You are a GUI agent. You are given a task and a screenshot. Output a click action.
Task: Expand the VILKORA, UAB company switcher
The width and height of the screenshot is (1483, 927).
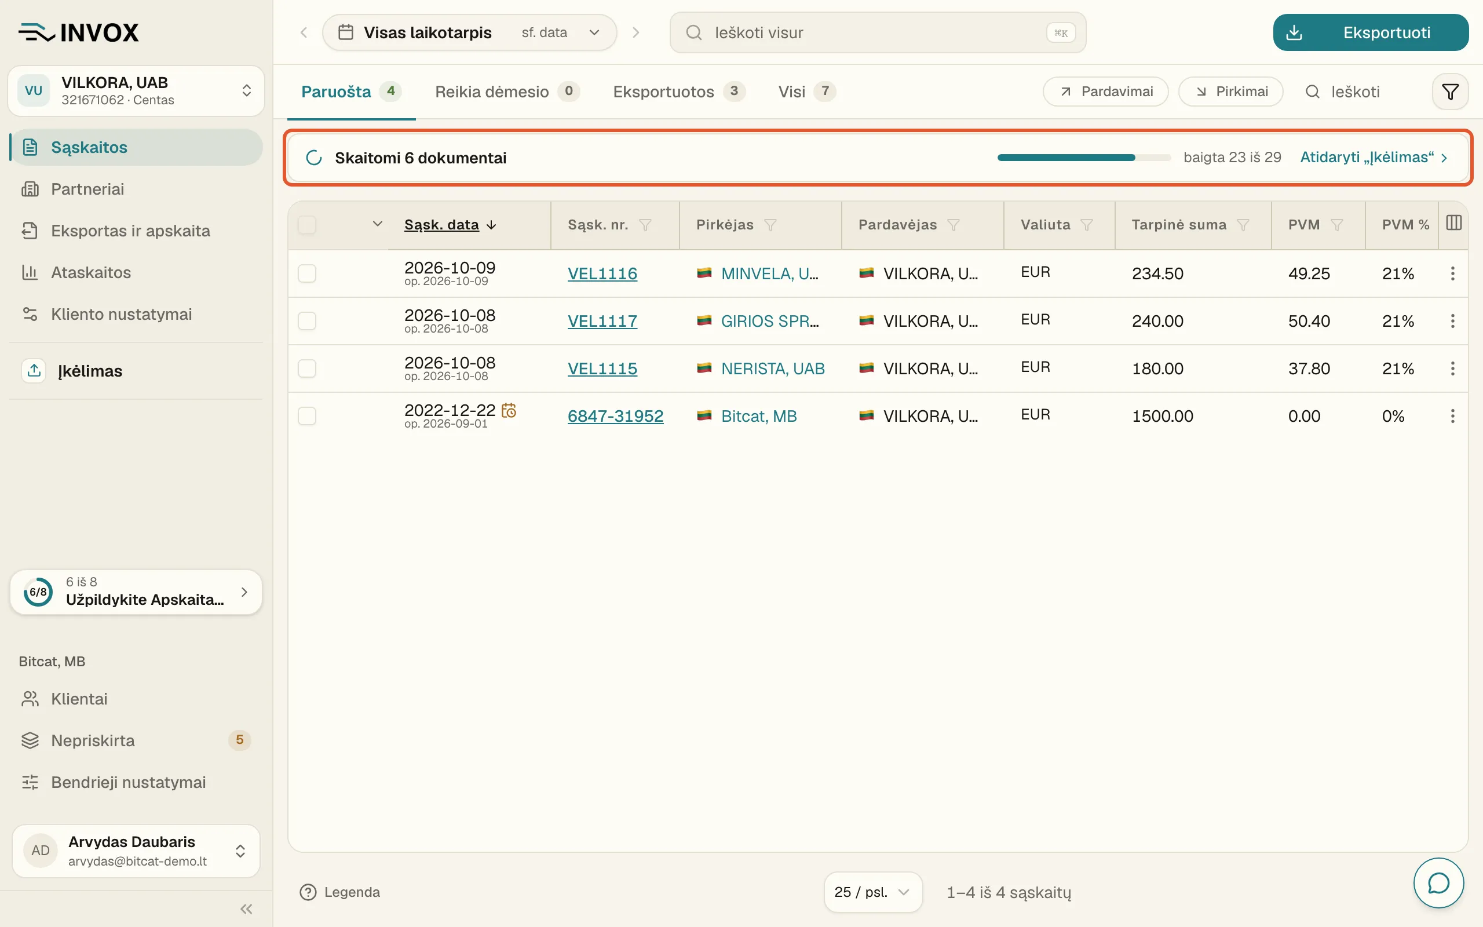[136, 91]
